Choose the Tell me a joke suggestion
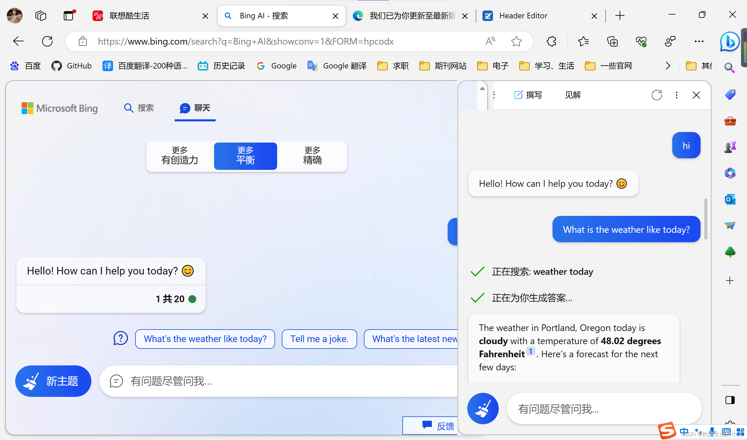The width and height of the screenshot is (747, 440). click(x=319, y=339)
